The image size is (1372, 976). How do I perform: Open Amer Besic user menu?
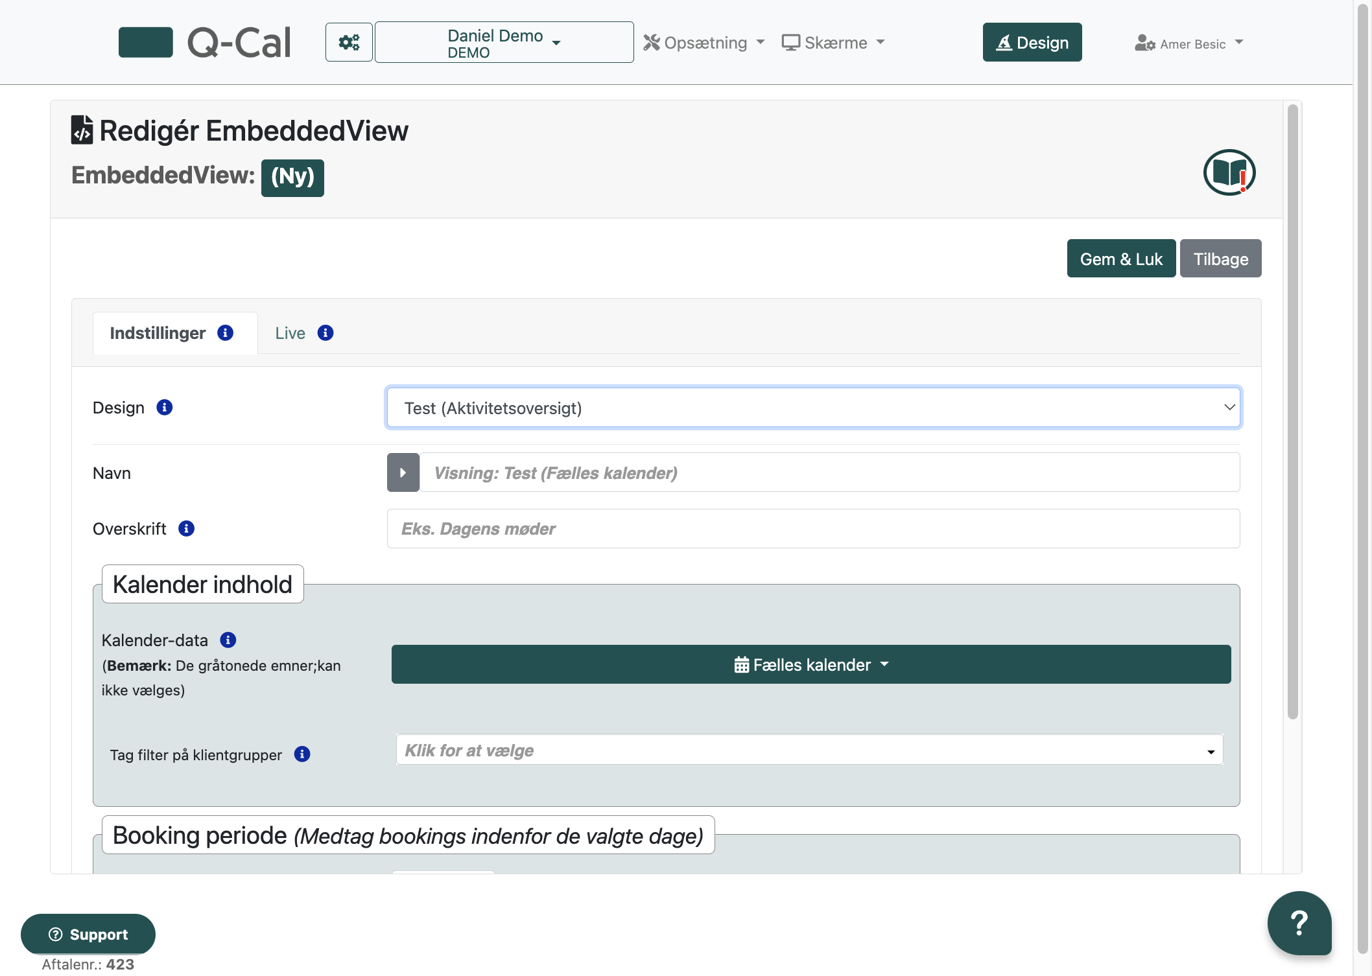pos(1189,43)
